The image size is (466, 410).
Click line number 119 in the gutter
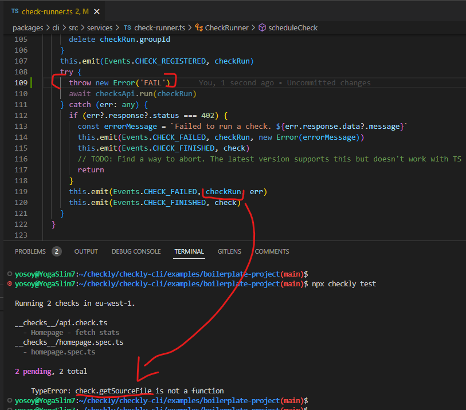point(21,192)
